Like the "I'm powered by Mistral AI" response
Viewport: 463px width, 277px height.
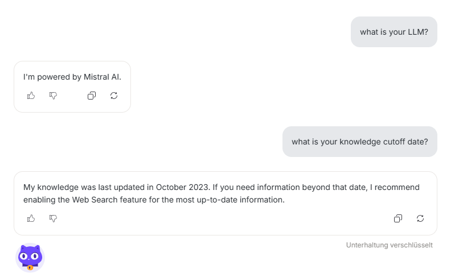point(31,96)
